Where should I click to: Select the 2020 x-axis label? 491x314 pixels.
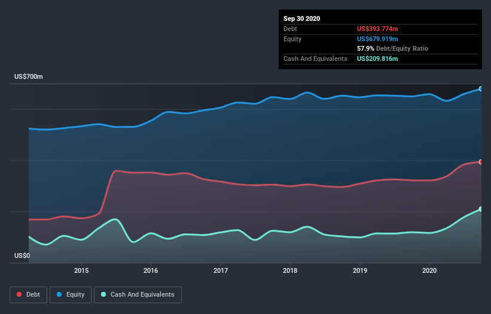(429, 270)
